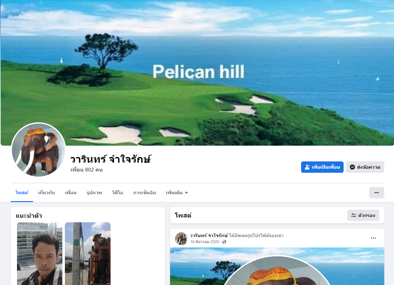Click the add friend person icon

tap(307, 167)
